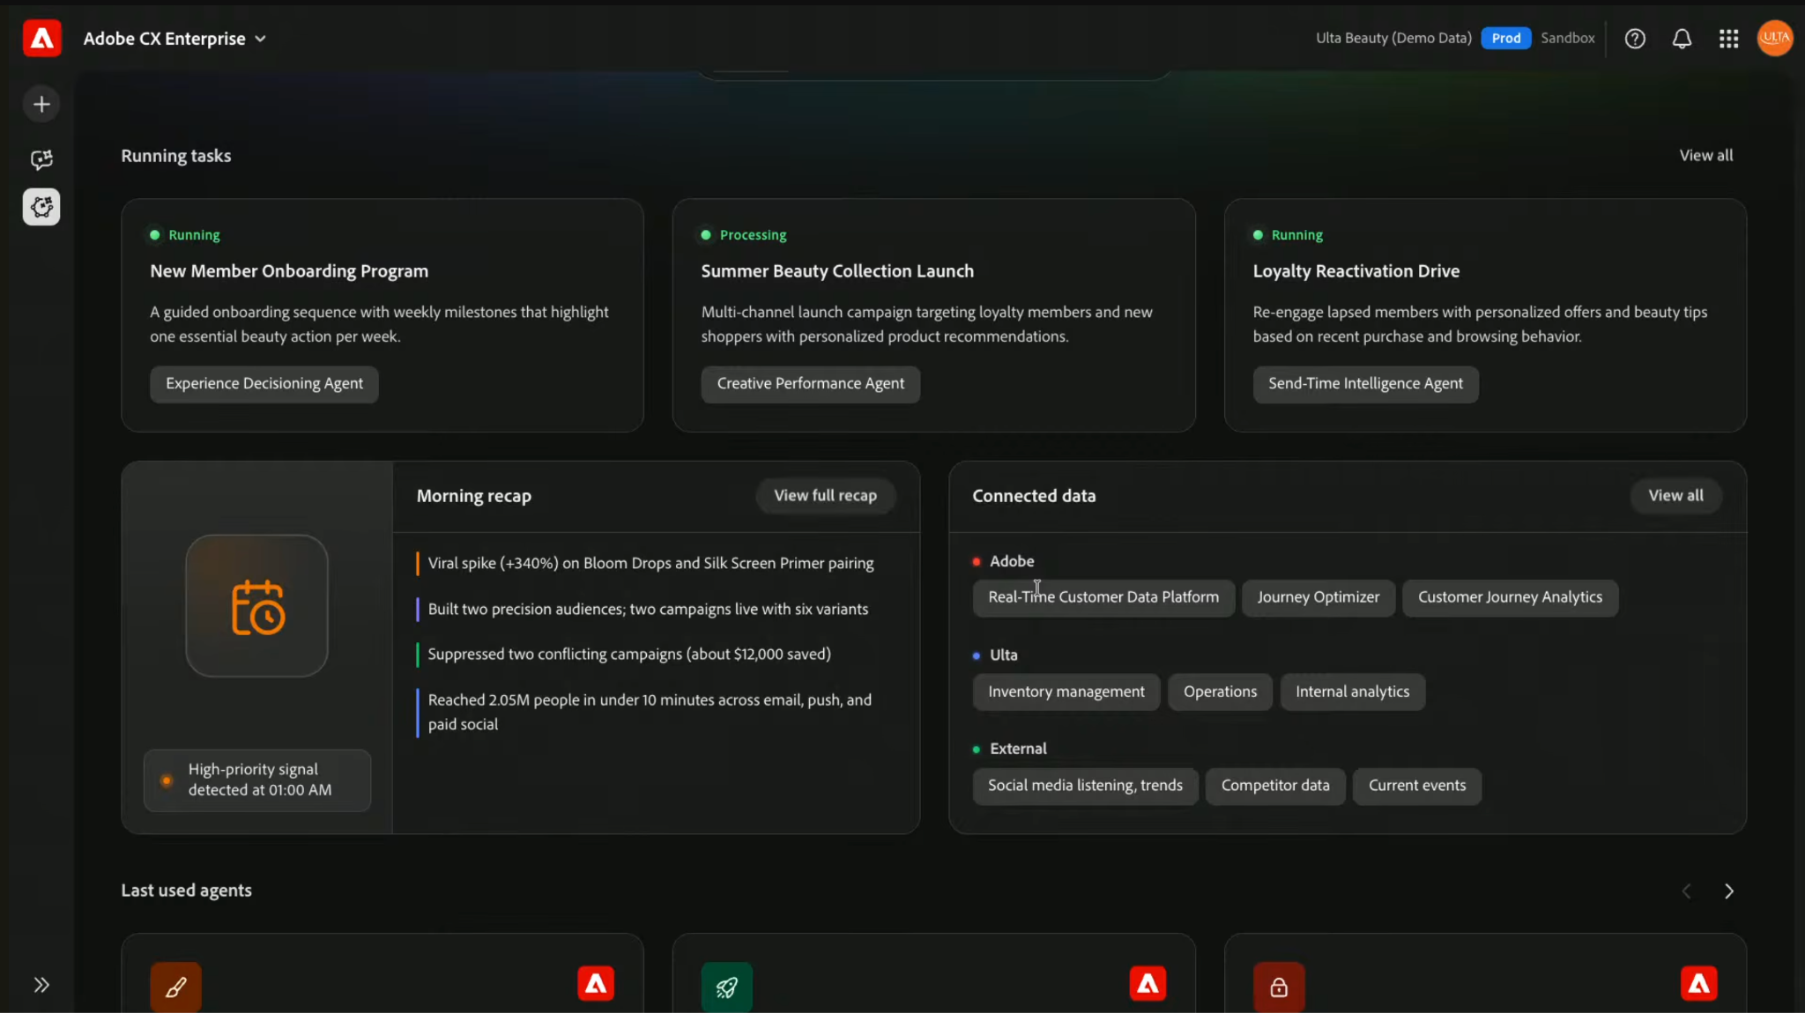Click the Processing status on Summer Beauty card
This screenshot has width=1805, height=1013.
coord(744,235)
